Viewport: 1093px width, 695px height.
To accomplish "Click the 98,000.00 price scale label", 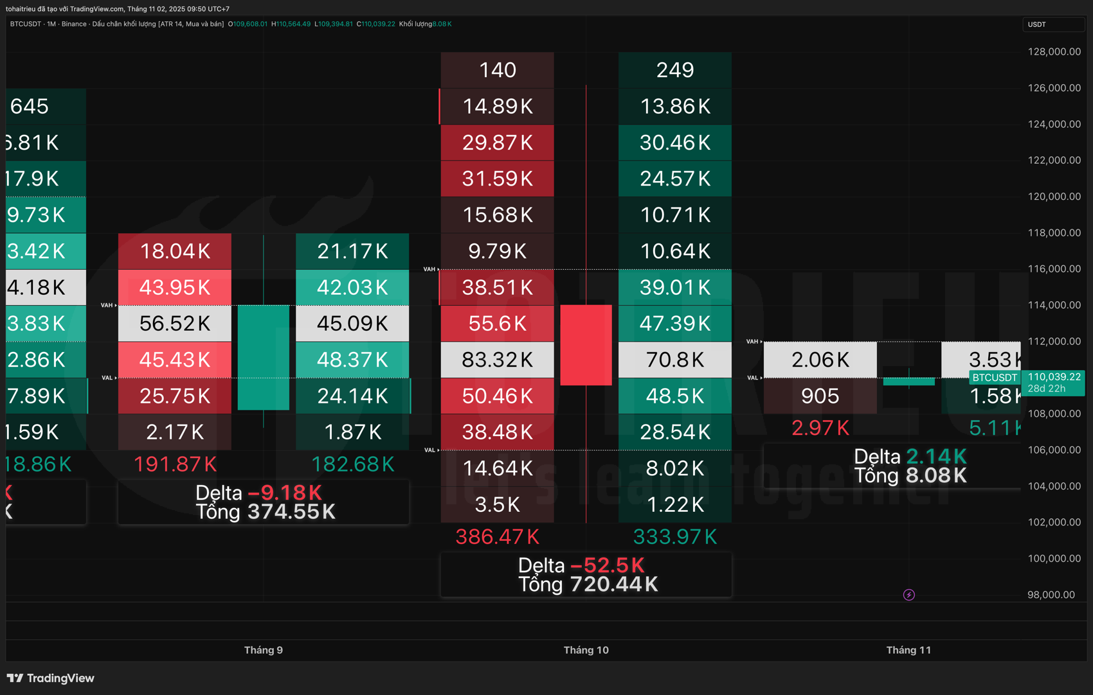I will [x=1052, y=595].
